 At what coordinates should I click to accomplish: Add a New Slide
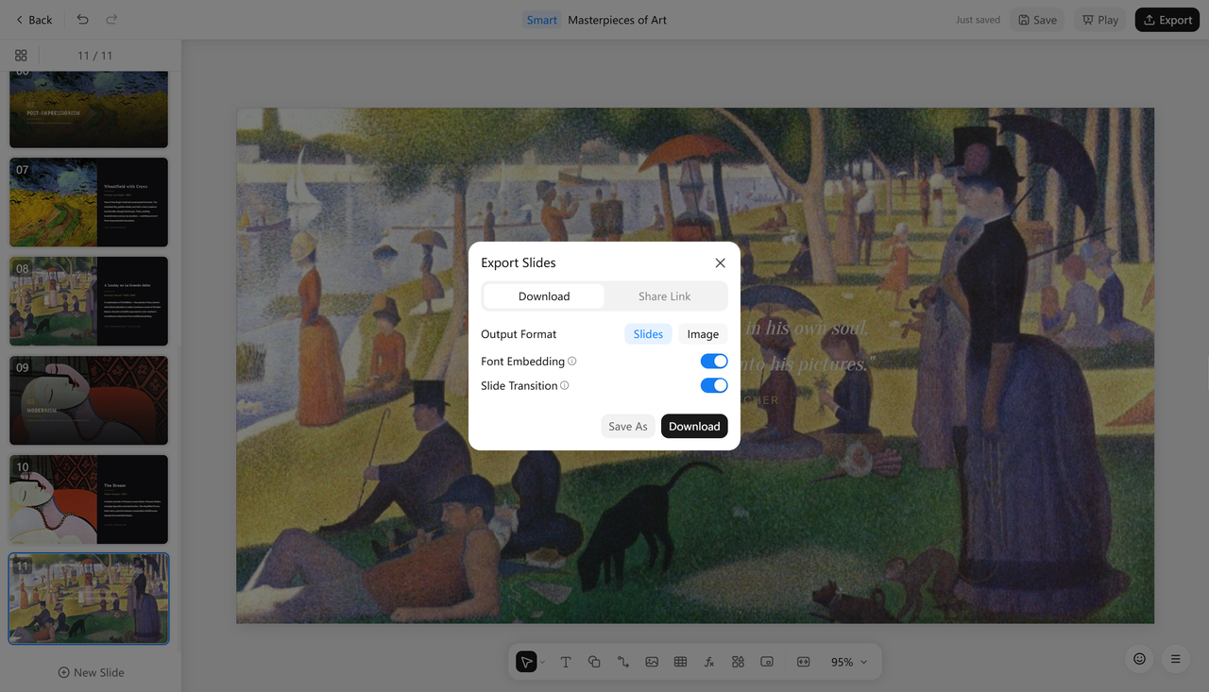point(91,672)
